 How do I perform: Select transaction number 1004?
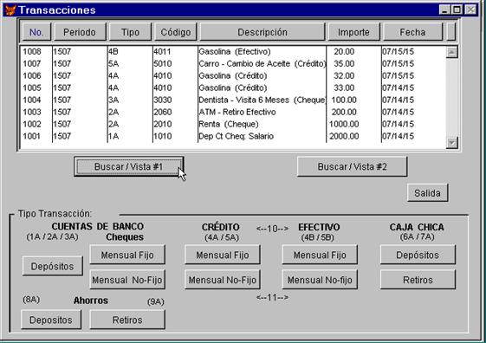click(32, 100)
